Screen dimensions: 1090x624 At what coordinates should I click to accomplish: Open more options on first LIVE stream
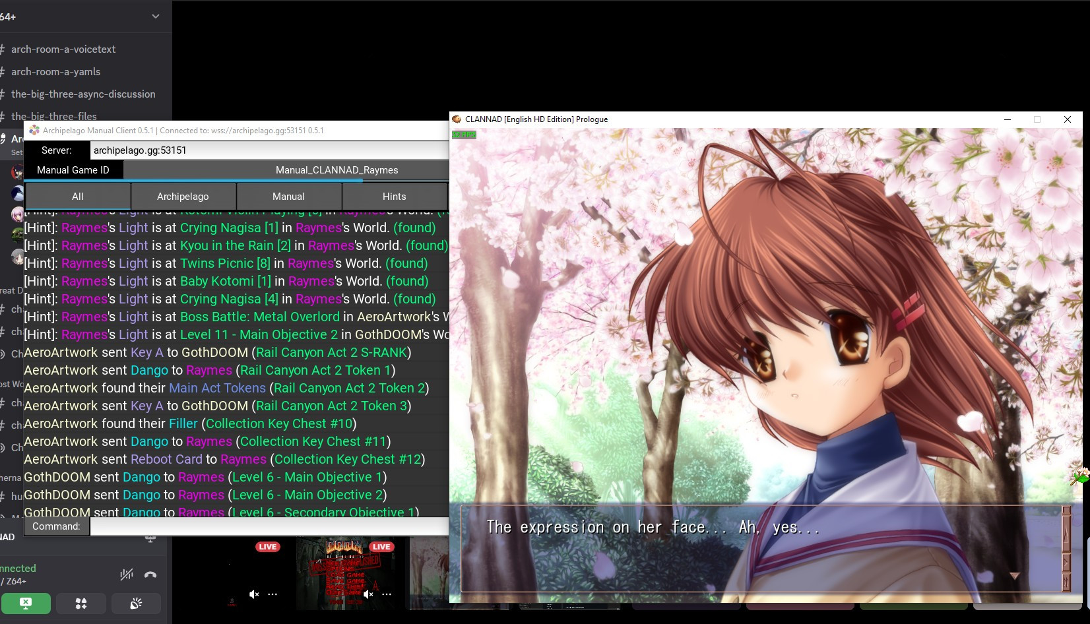272,594
